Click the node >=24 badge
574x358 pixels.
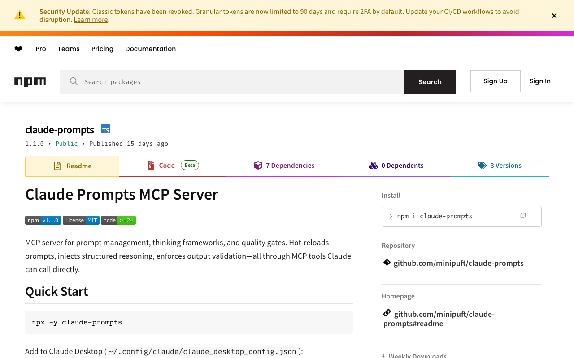(118, 220)
